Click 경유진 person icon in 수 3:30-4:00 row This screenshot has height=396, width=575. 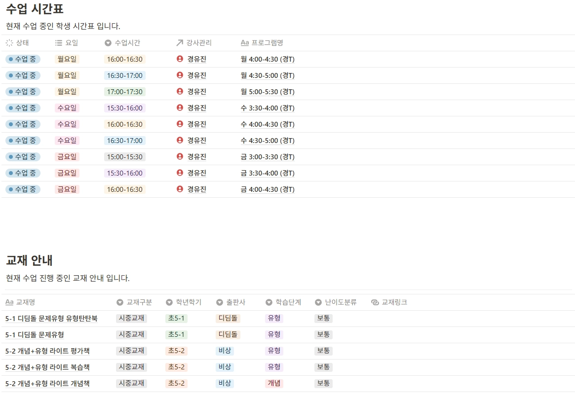(x=180, y=108)
